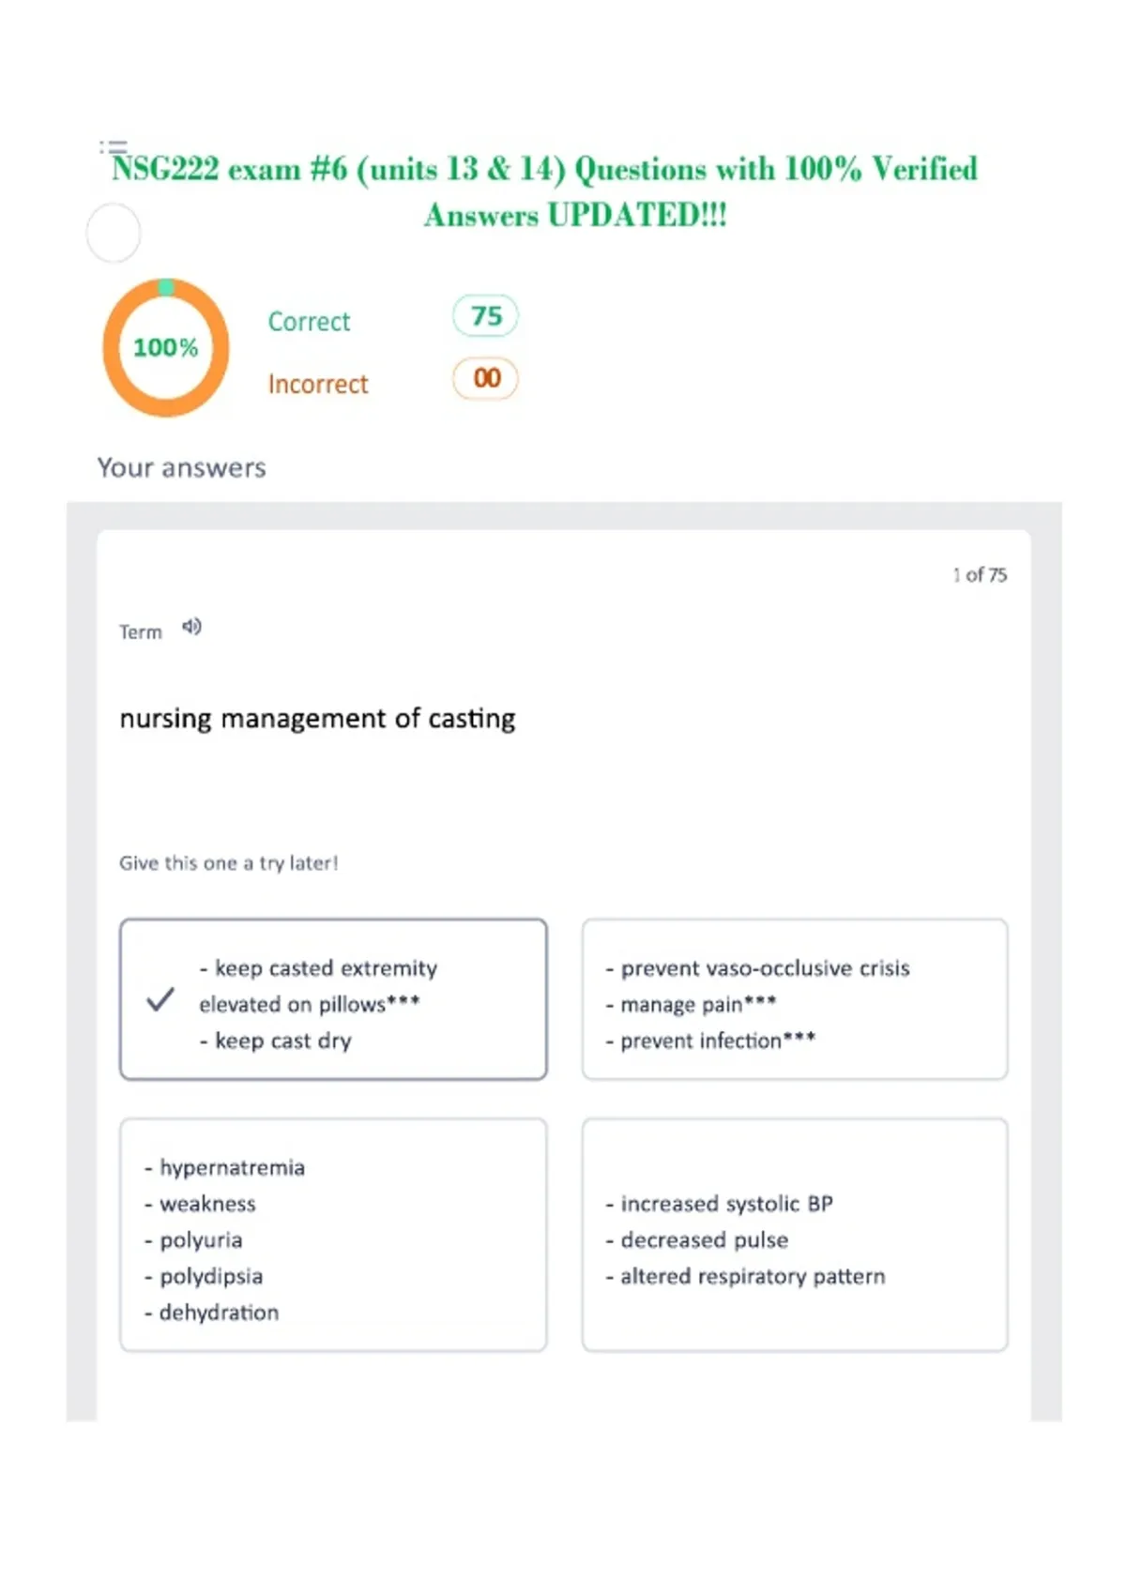Click the 100% score donut chart

coord(166,347)
